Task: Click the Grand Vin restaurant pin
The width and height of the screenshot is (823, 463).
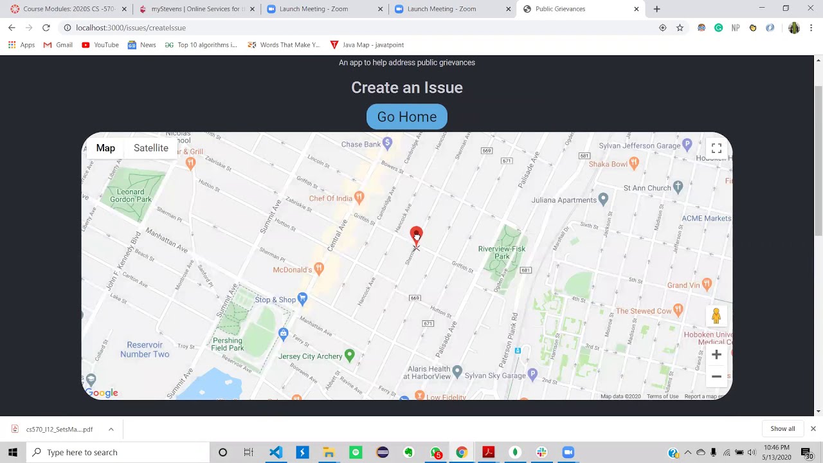Action: 707,284
